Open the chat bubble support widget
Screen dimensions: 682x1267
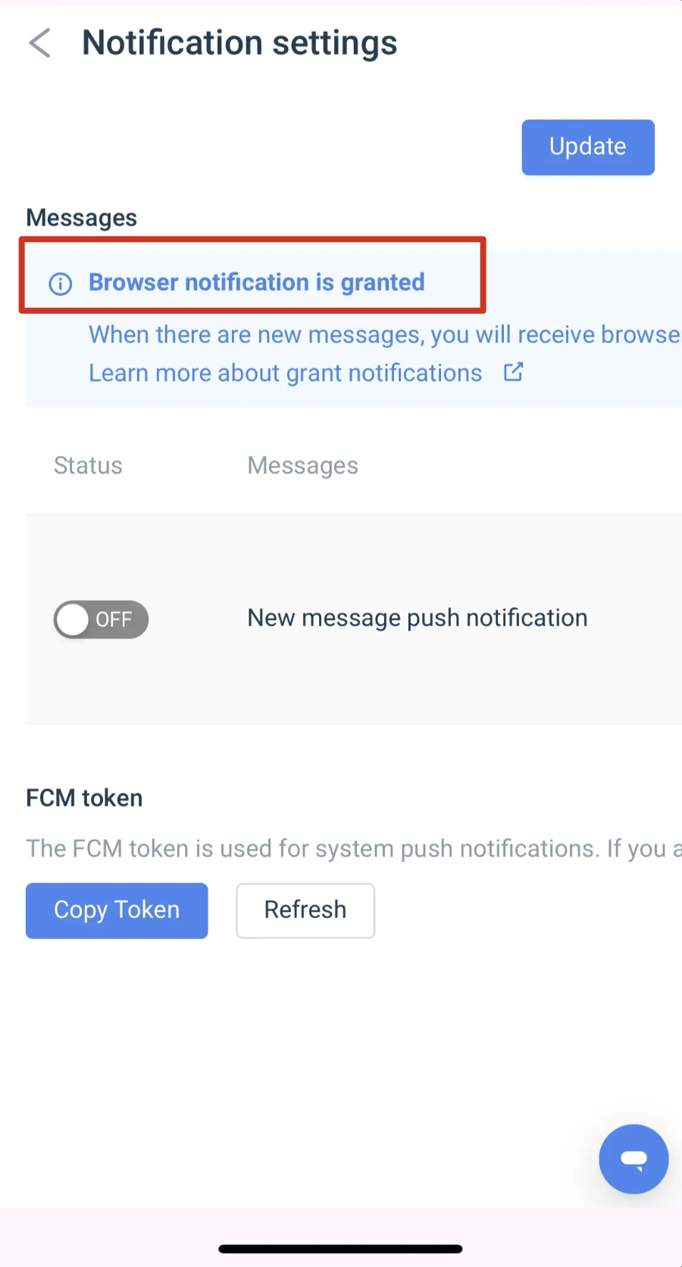634,1159
